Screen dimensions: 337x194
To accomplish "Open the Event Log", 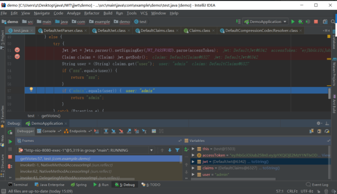I will [x=317, y=185].
